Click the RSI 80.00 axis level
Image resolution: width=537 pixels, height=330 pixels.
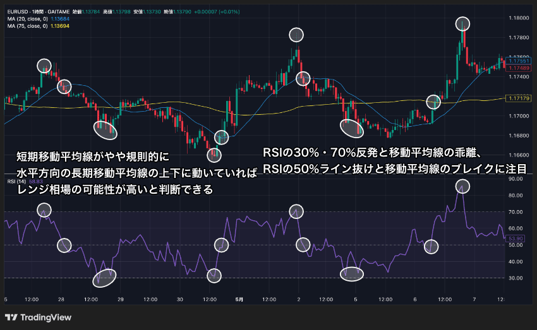(516, 195)
